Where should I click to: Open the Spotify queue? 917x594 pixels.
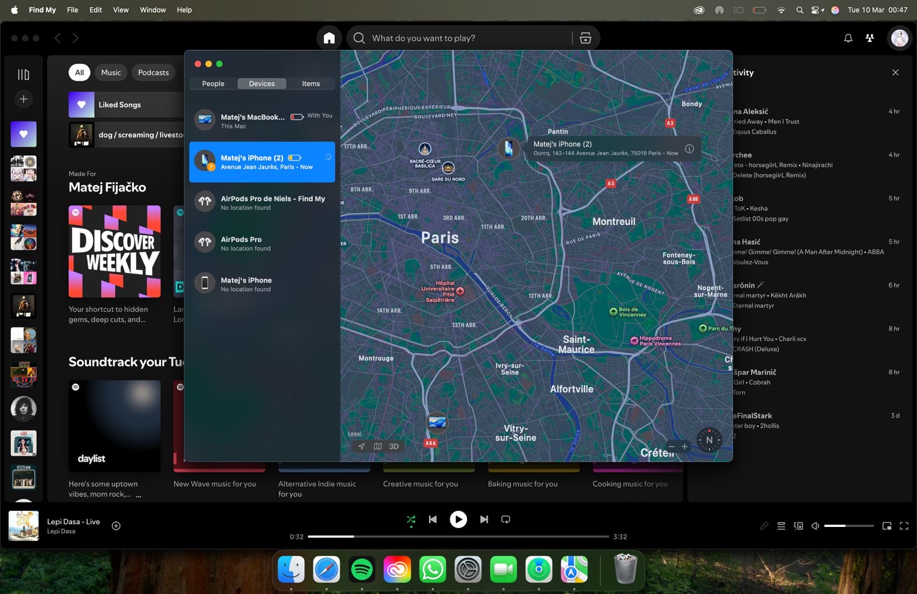(781, 526)
